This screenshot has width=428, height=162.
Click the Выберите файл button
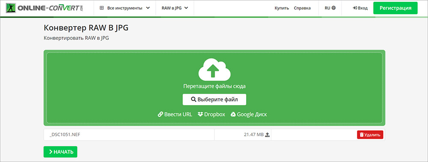coord(214,100)
